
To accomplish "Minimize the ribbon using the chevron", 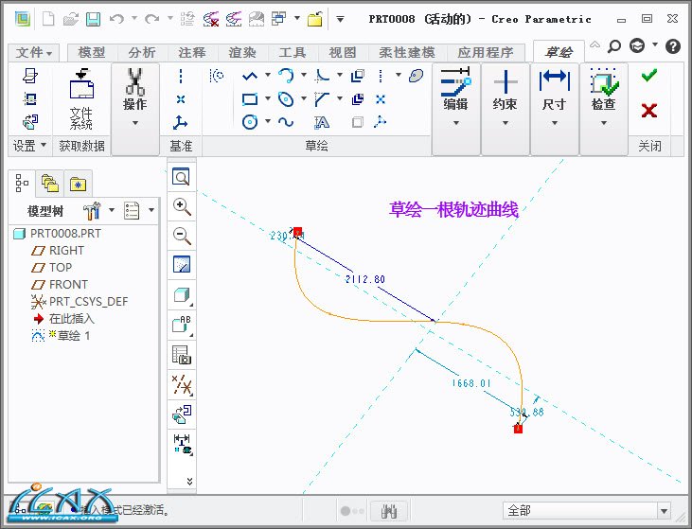I will click(594, 45).
